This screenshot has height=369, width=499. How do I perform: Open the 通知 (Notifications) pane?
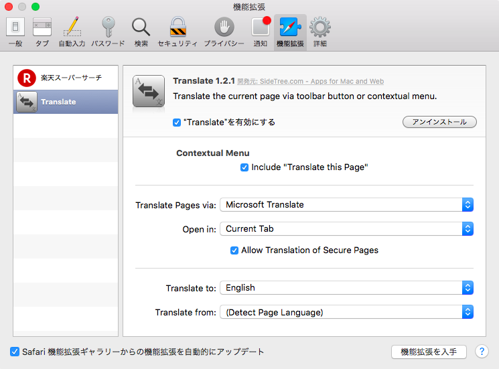click(x=261, y=32)
